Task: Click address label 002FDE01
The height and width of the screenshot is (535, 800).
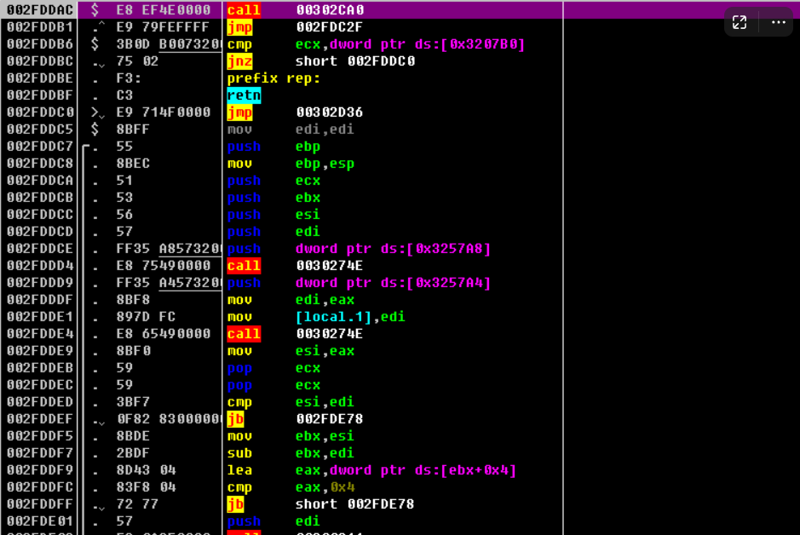Action: click(x=37, y=521)
